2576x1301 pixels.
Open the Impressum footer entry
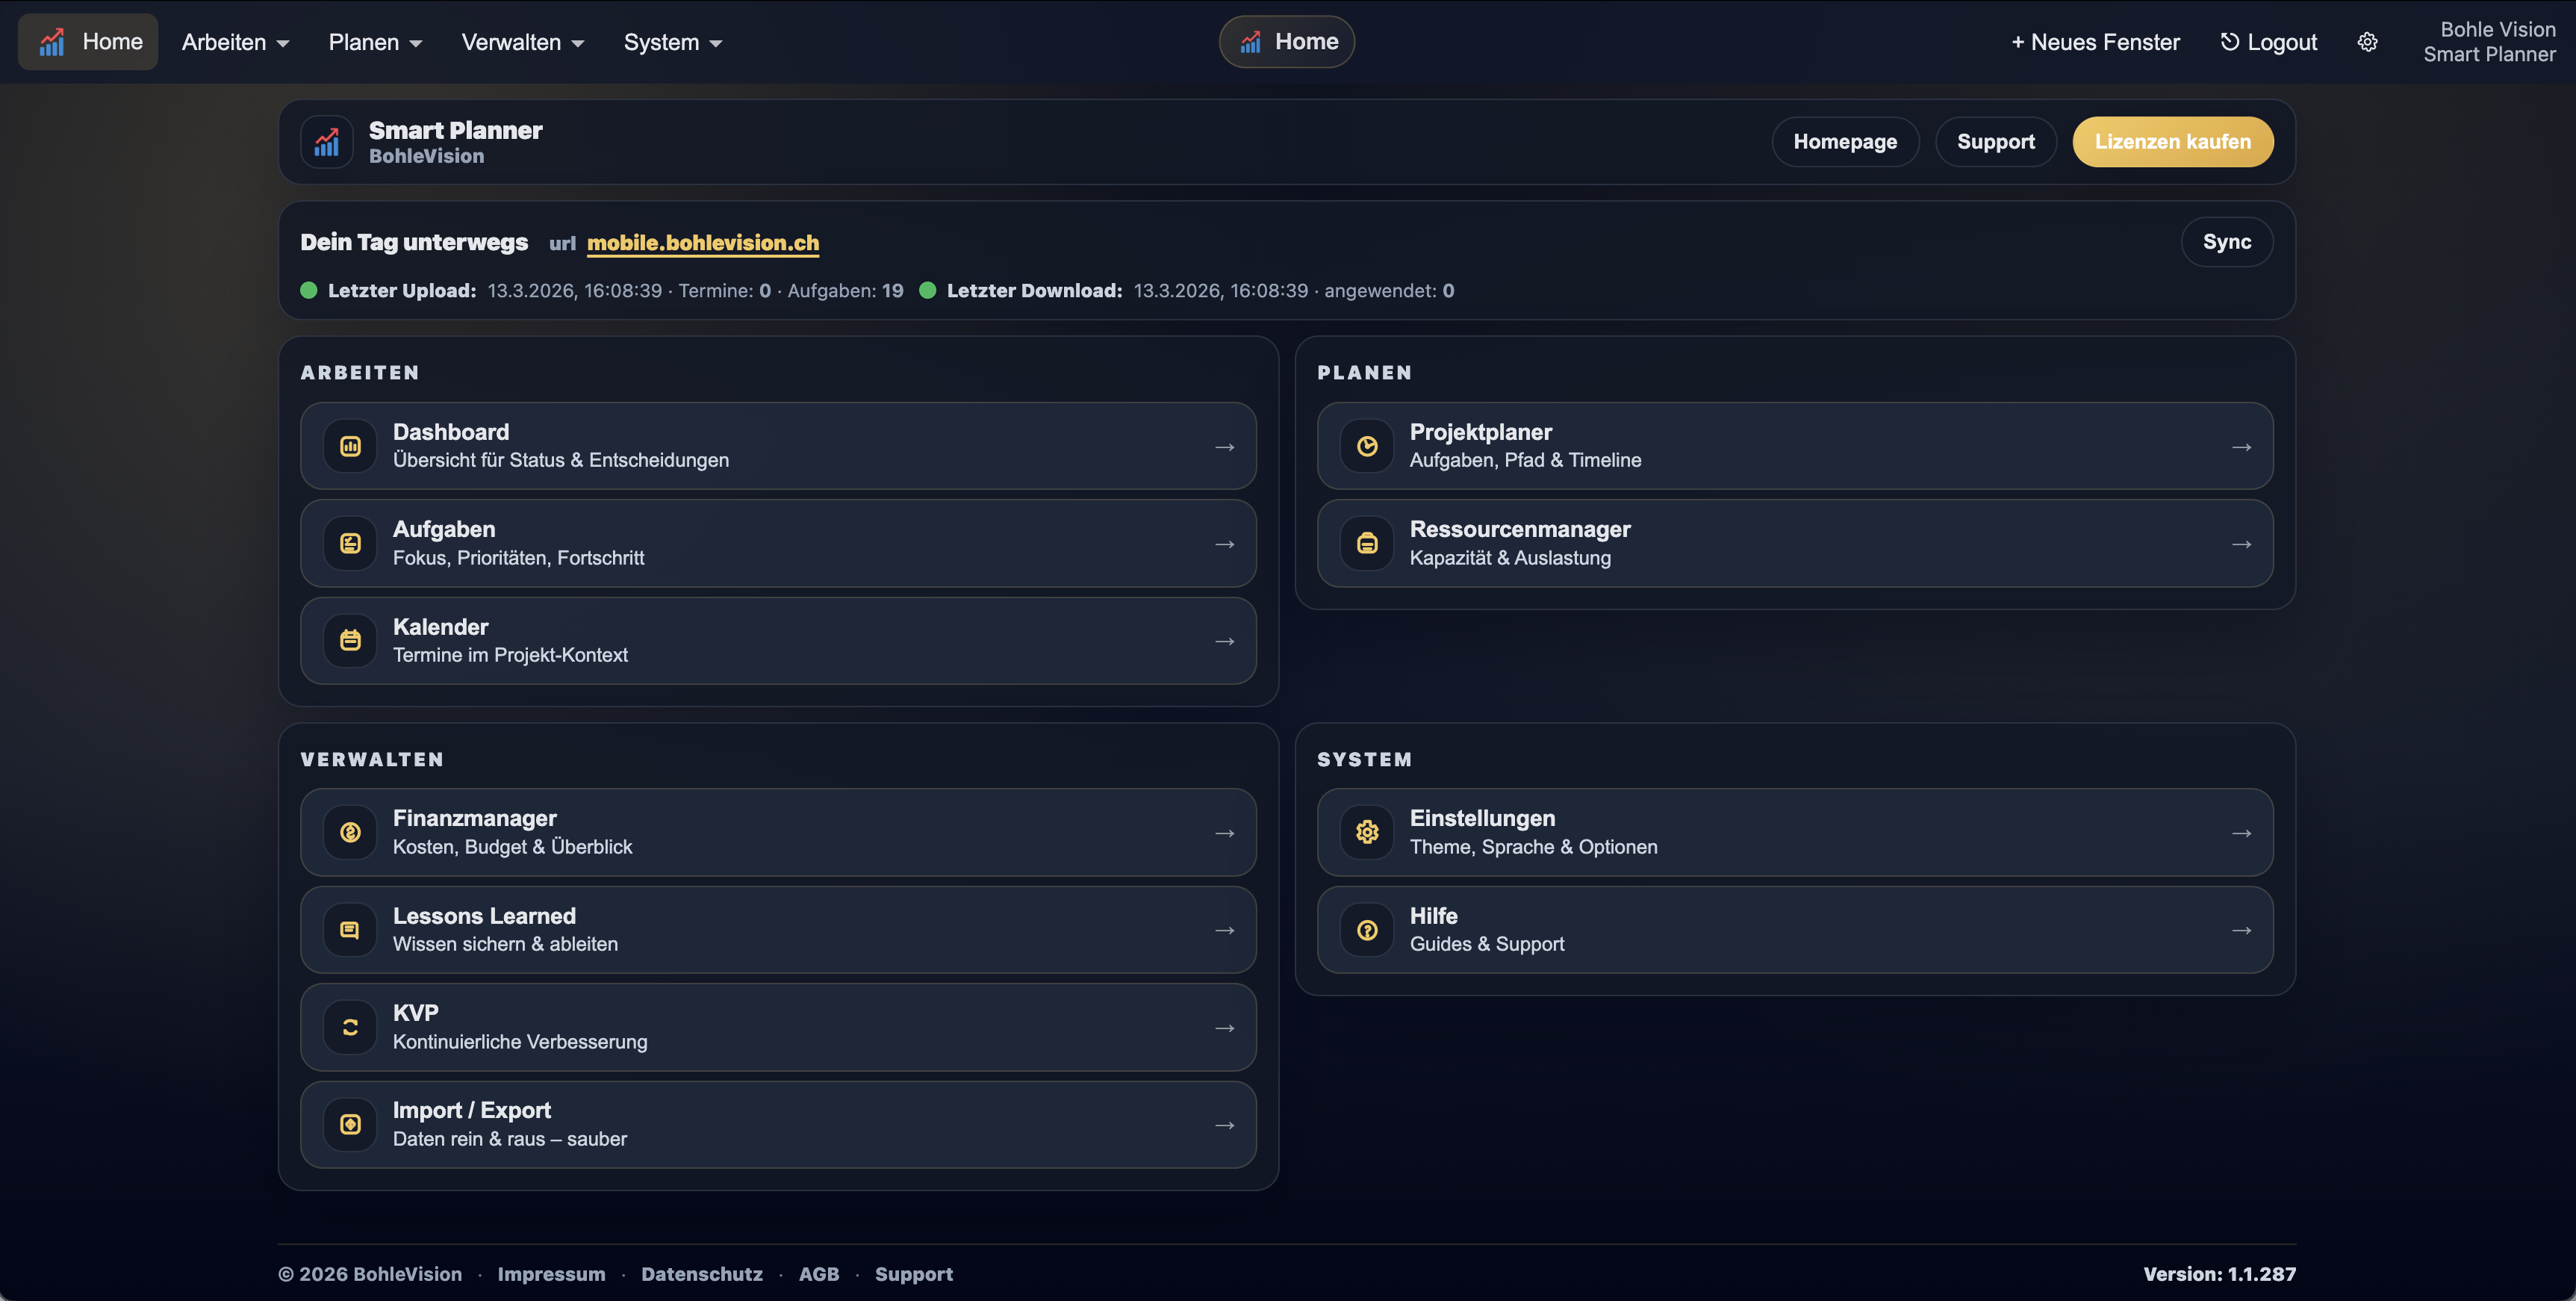[x=551, y=1273]
